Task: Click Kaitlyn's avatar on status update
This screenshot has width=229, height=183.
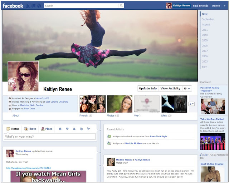Action: [10, 153]
